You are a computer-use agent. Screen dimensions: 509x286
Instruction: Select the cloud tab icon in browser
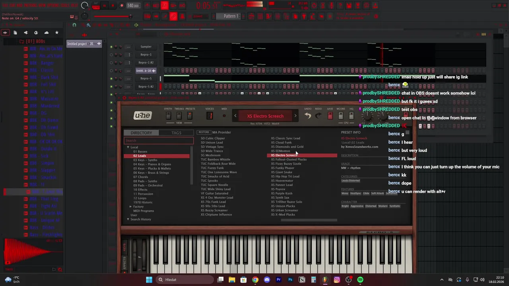46,33
